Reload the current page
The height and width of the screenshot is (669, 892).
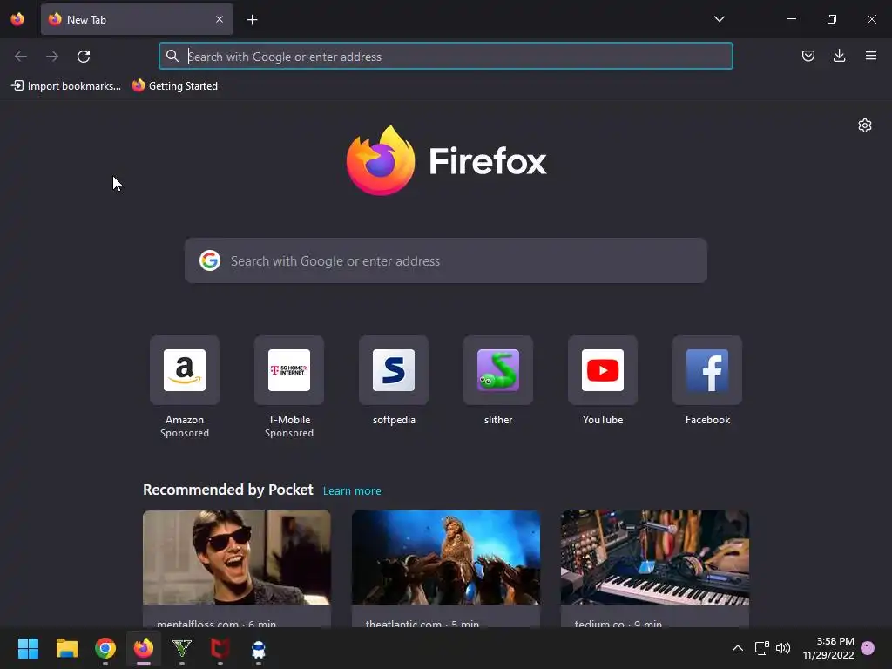click(84, 57)
